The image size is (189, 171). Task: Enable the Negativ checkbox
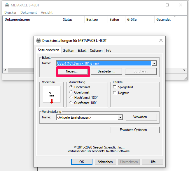pos(115,93)
